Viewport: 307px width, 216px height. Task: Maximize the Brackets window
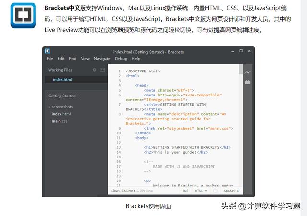click(x=241, y=51)
